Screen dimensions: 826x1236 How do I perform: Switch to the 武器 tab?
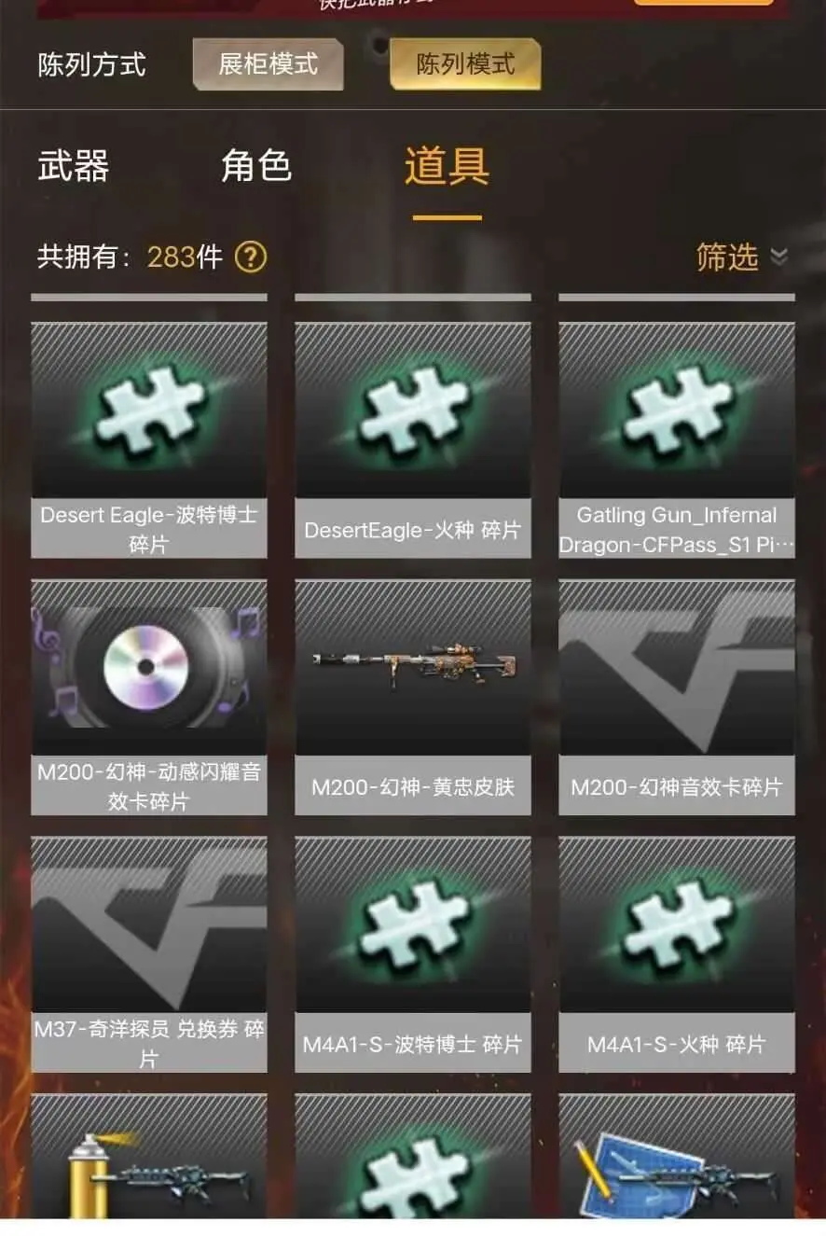(74, 166)
